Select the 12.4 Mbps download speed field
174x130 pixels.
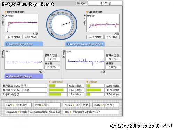[x=14, y=37]
